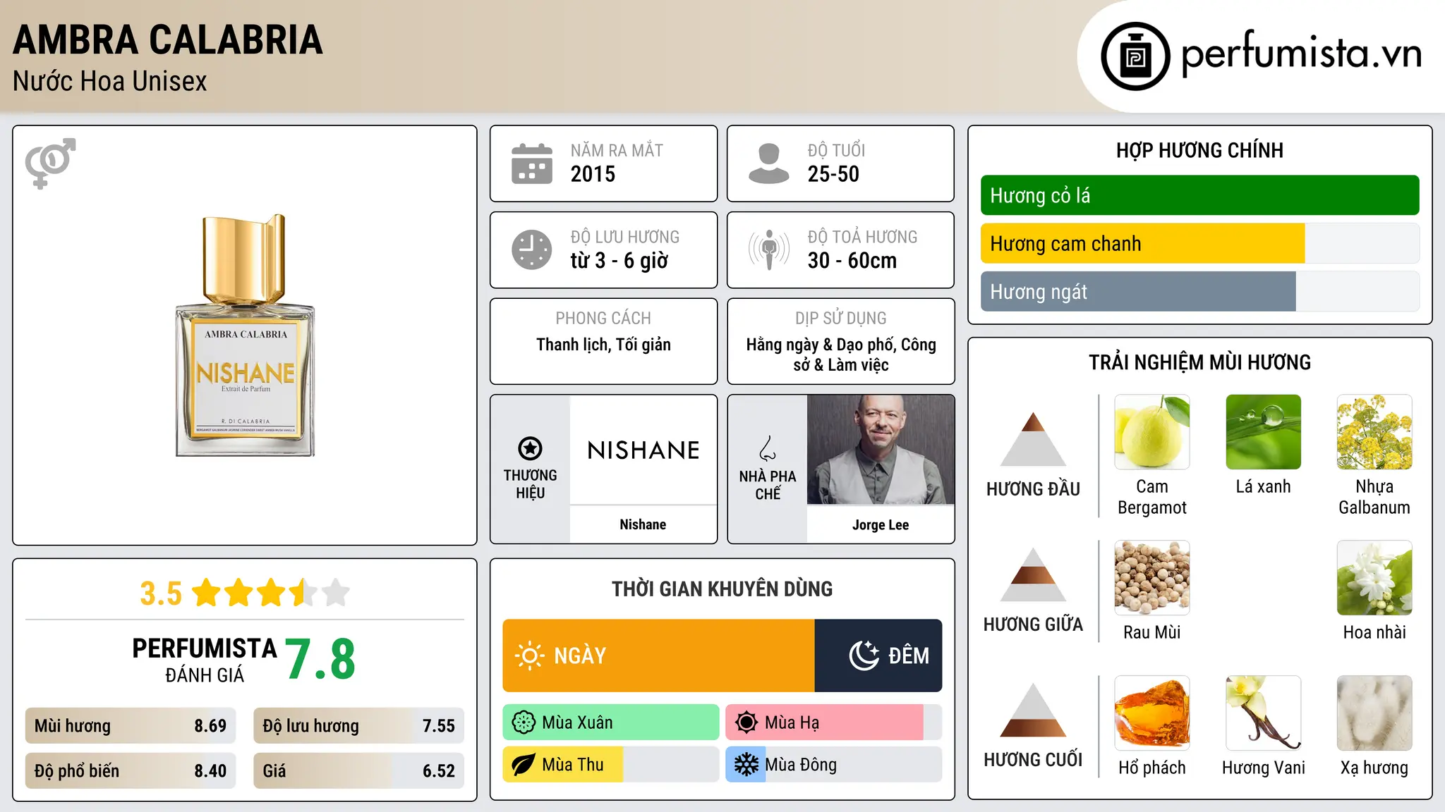Click the star badge icon above Thương hiệu
The width and height of the screenshot is (1445, 812).
(530, 448)
